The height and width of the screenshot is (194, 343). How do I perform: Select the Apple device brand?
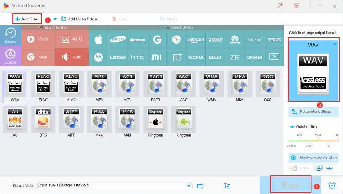[98, 40]
